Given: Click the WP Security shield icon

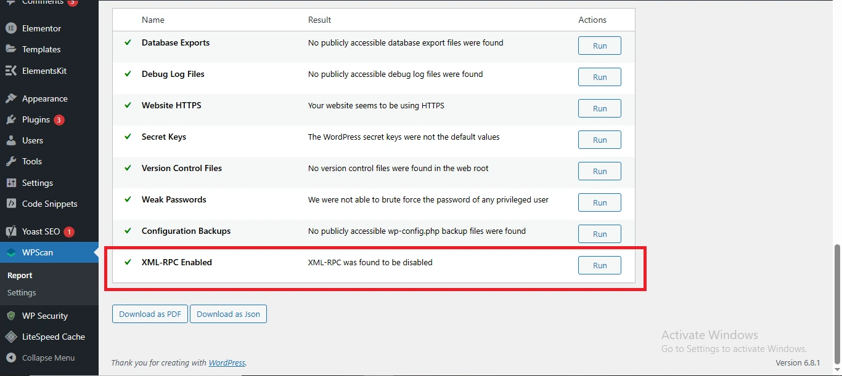Looking at the screenshot, I should (x=10, y=316).
